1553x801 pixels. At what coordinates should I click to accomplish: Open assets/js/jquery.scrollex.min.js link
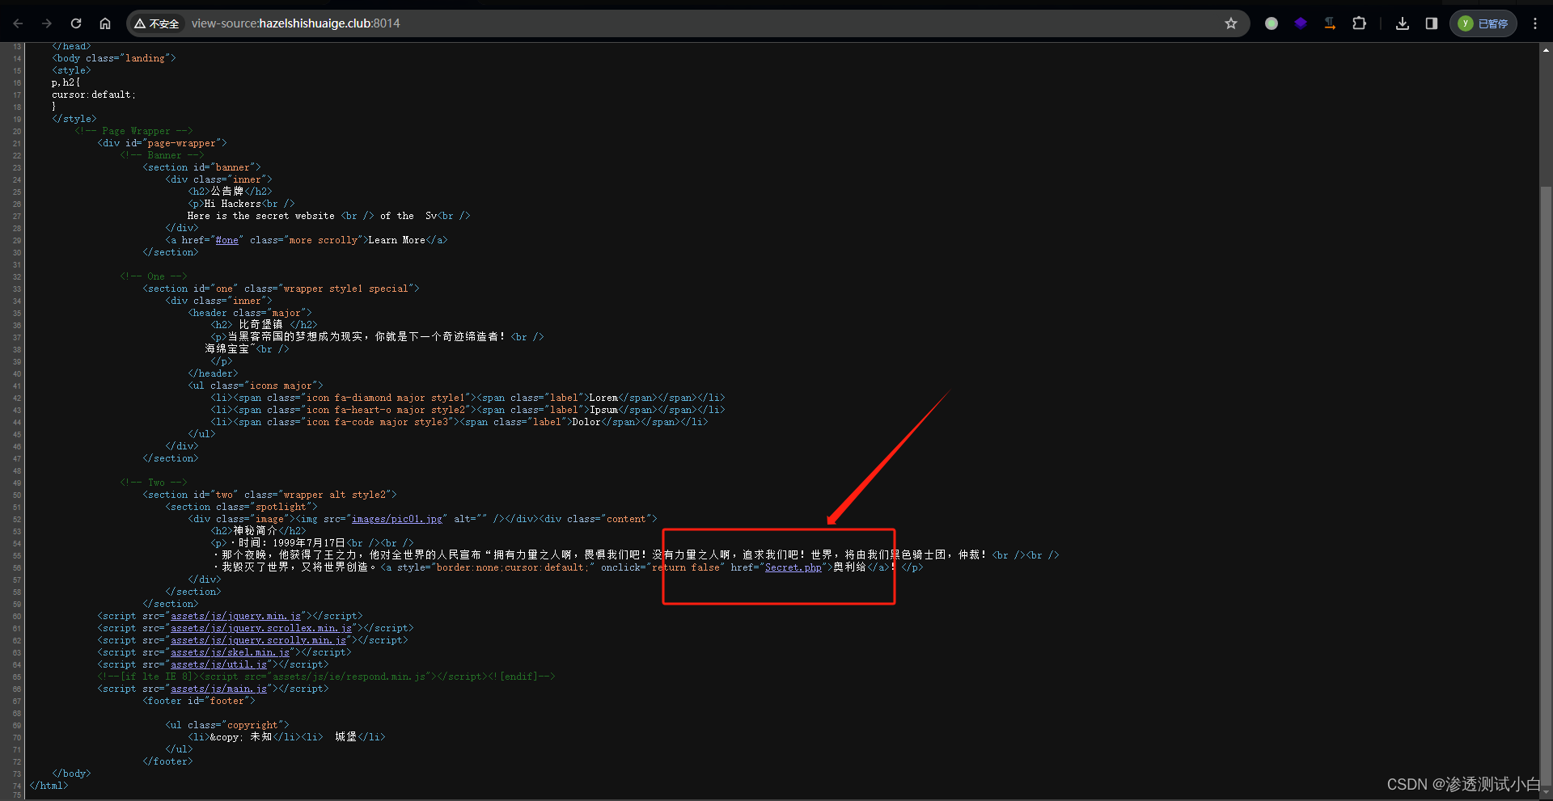coord(261,628)
